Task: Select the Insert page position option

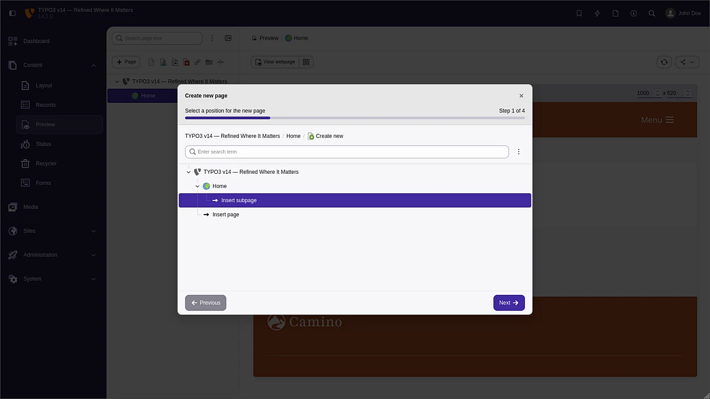Action: pyautogui.click(x=225, y=215)
